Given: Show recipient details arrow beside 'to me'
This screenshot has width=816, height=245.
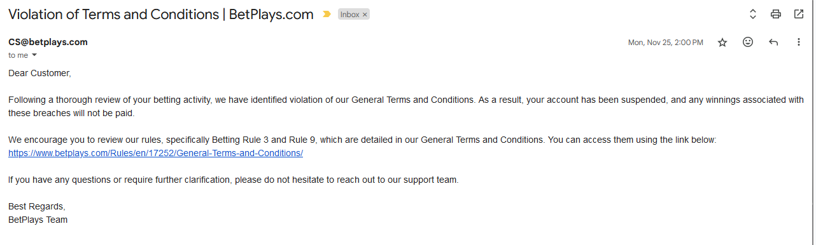Looking at the screenshot, I should click(x=34, y=55).
